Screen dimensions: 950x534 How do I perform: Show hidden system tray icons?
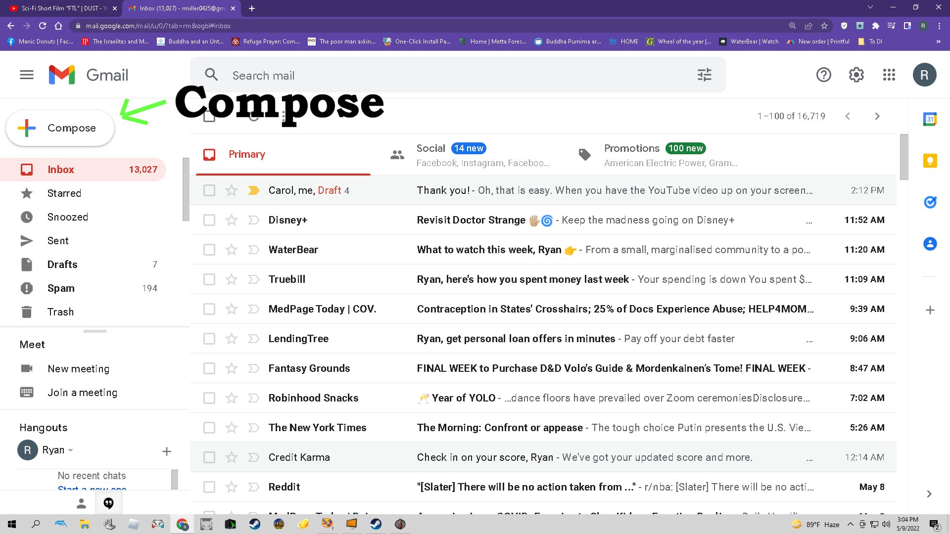click(850, 524)
